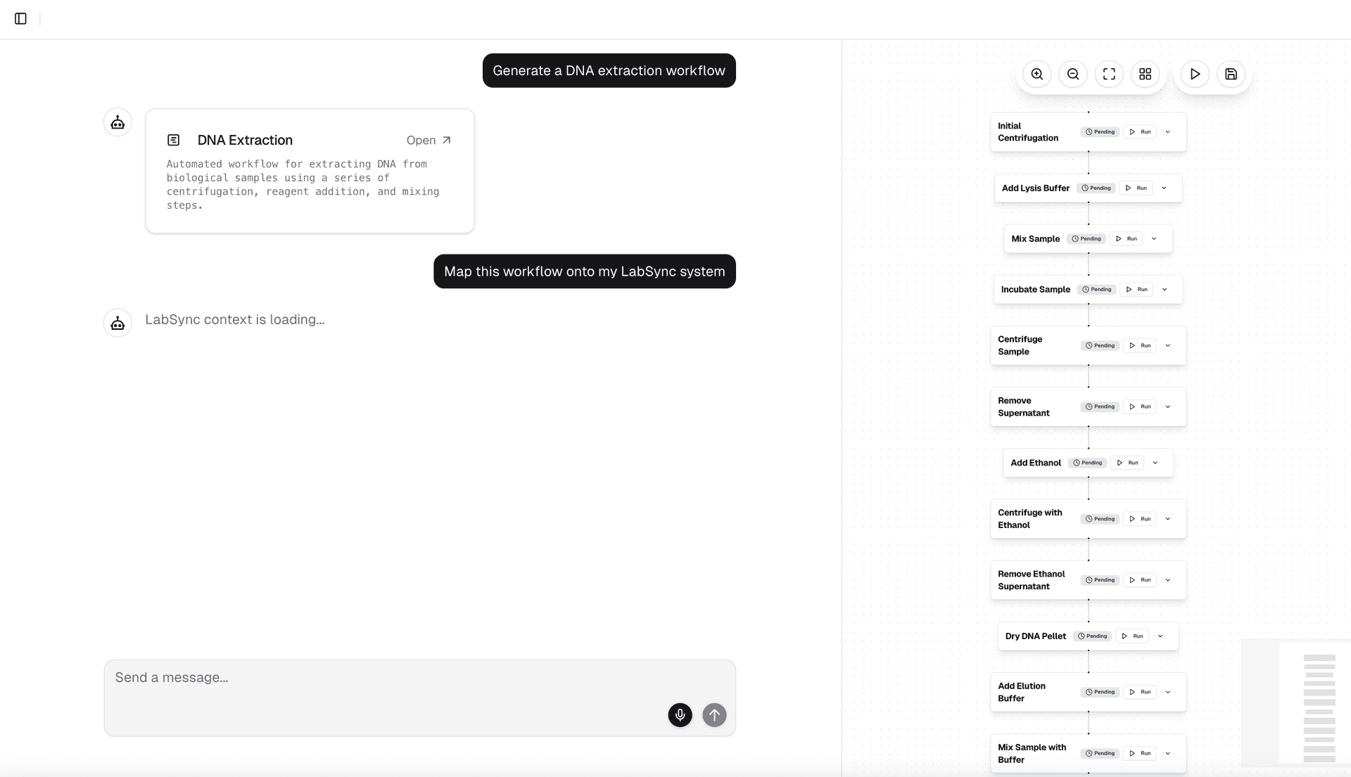Open the overview grid layout view
The width and height of the screenshot is (1351, 777).
[x=1145, y=73]
